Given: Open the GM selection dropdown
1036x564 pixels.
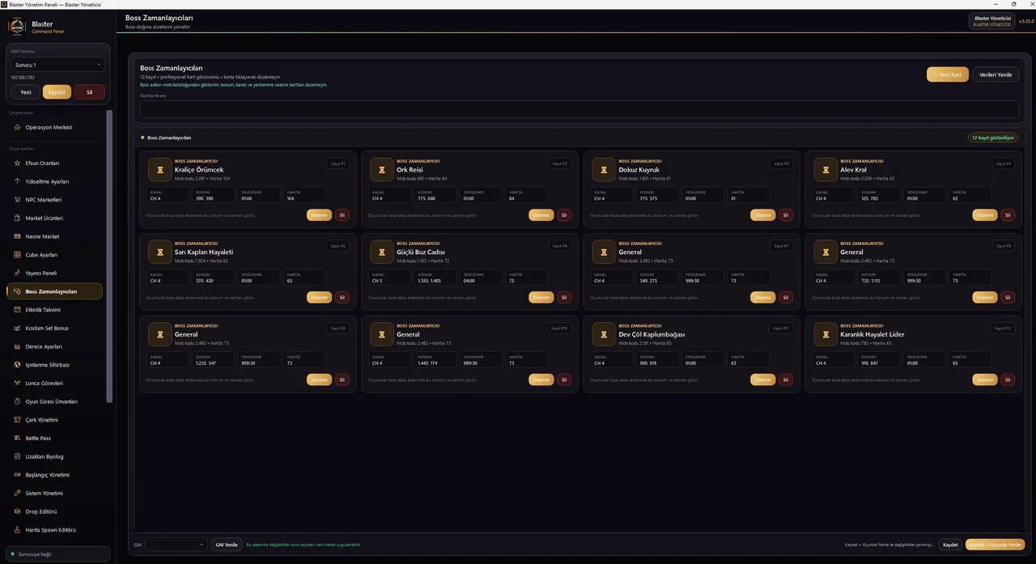Looking at the screenshot, I should click(x=176, y=545).
